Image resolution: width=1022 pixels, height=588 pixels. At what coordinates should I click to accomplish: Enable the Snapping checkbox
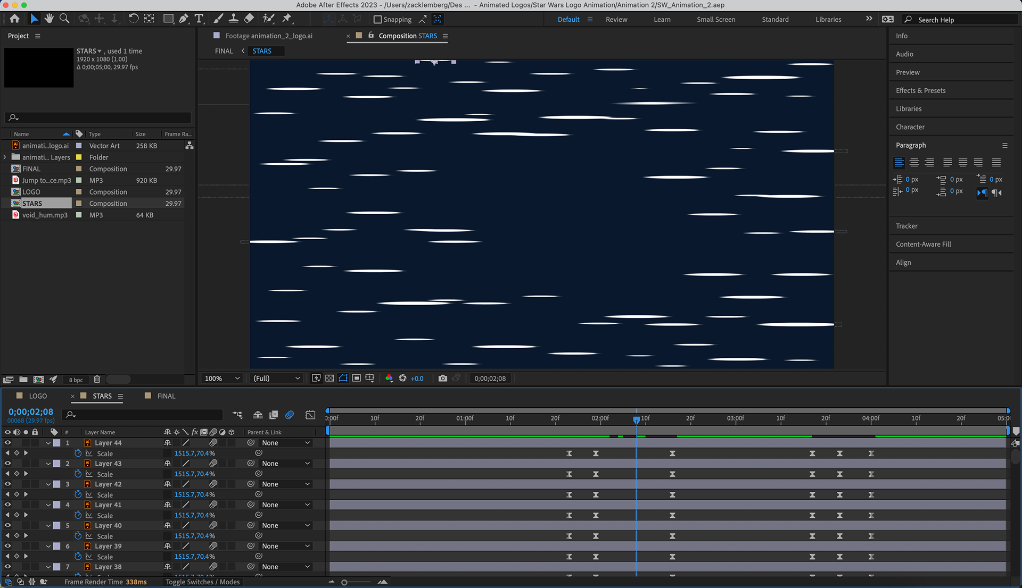[x=378, y=20]
